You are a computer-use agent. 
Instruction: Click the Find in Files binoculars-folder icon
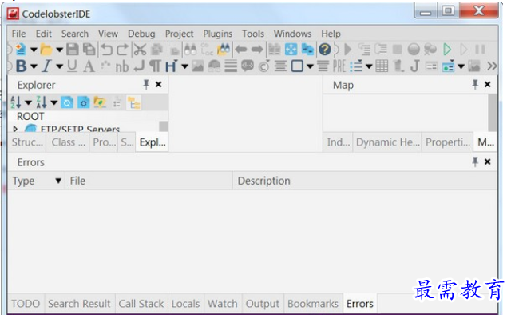(224, 50)
